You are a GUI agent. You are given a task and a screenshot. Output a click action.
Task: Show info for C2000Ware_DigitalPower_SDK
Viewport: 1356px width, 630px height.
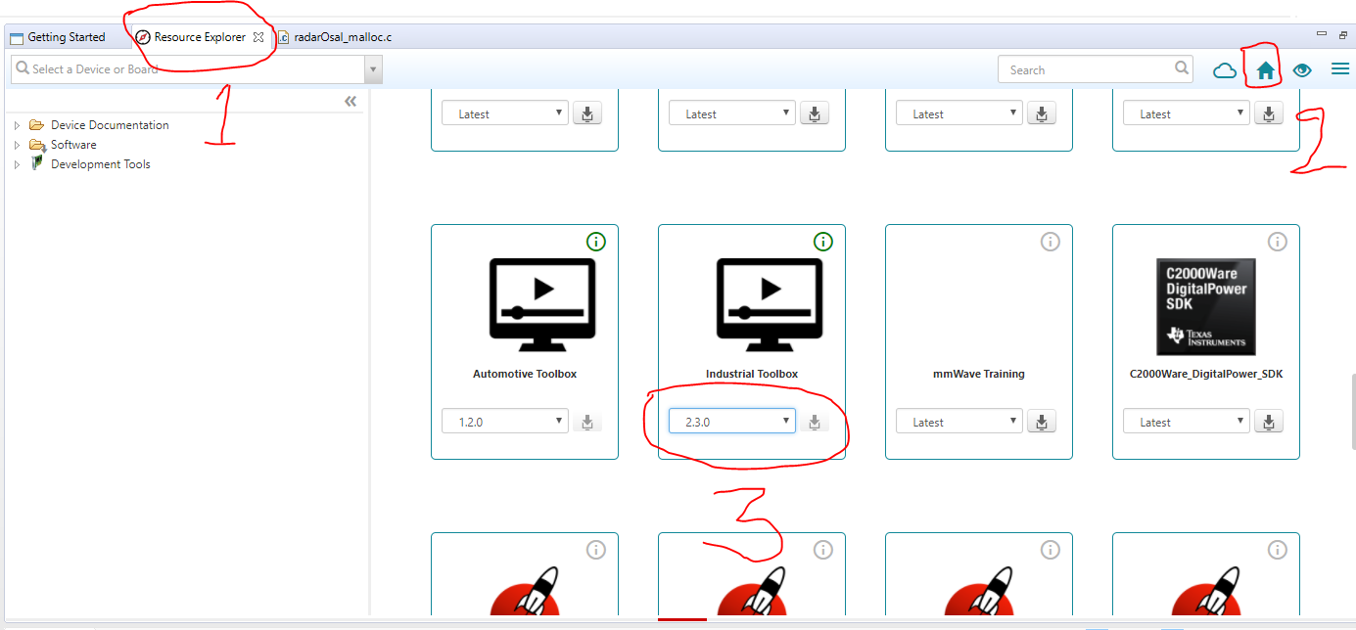point(1277,241)
